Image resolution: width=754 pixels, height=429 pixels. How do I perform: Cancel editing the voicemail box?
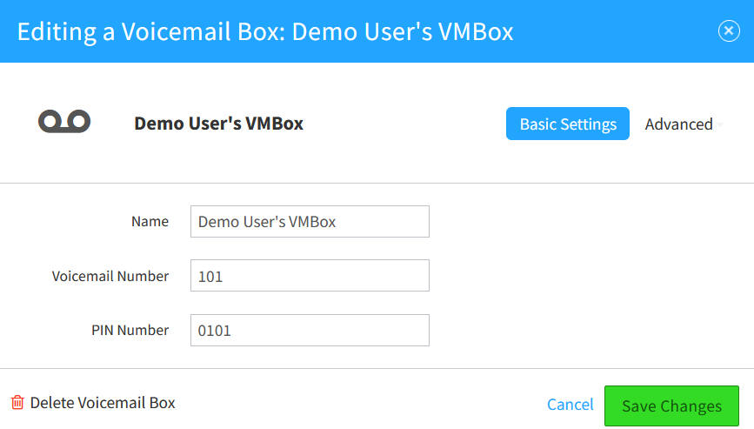pyautogui.click(x=571, y=405)
